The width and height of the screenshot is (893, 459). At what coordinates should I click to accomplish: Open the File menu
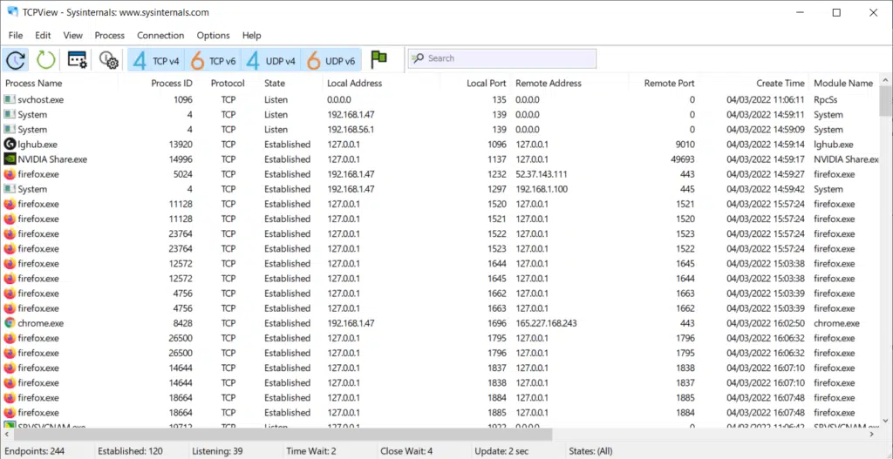16,35
